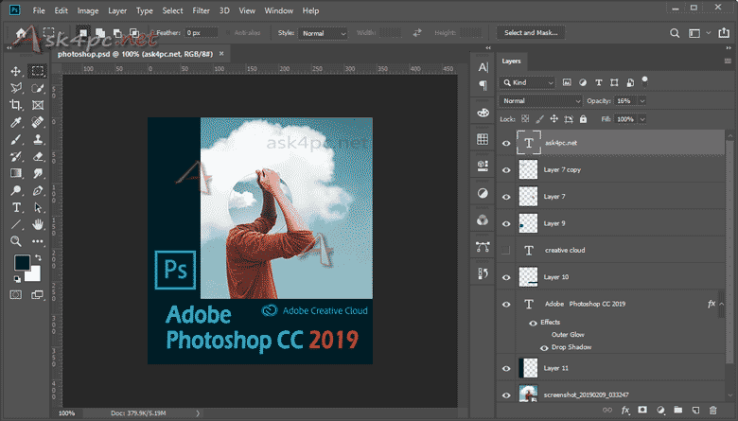Click the lock all padlock icon
This screenshot has height=421, width=738.
pyautogui.click(x=584, y=119)
